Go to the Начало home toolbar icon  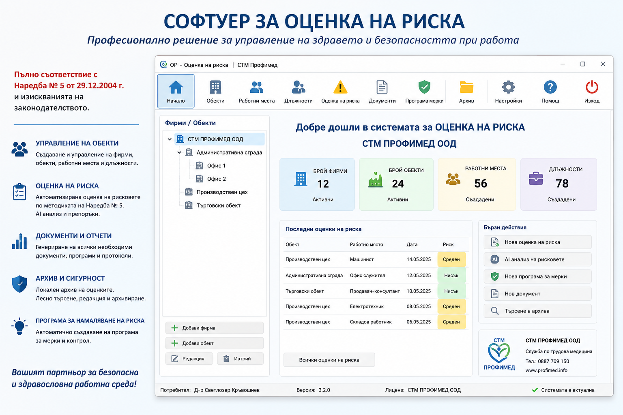176,91
